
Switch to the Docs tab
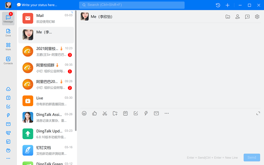(8, 33)
